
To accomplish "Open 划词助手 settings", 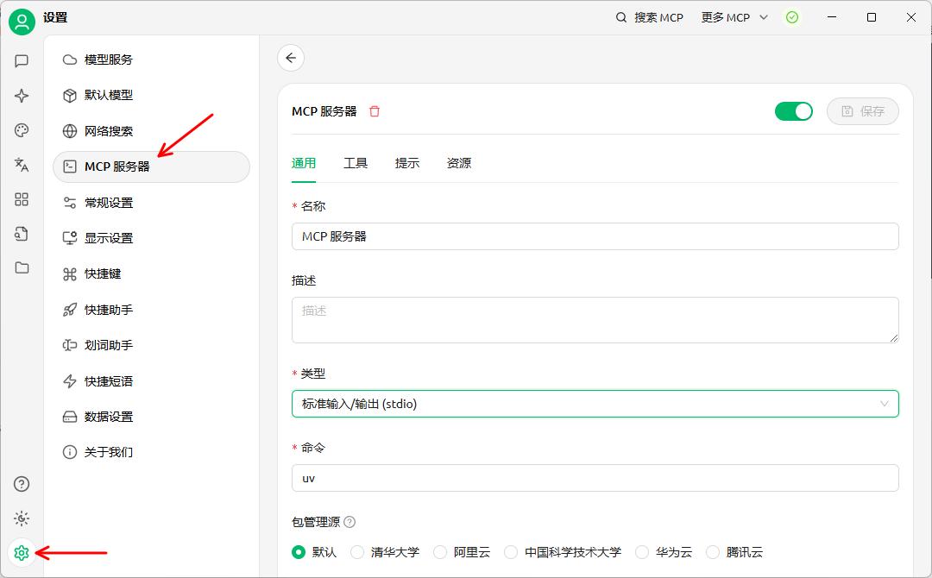I will pyautogui.click(x=151, y=345).
